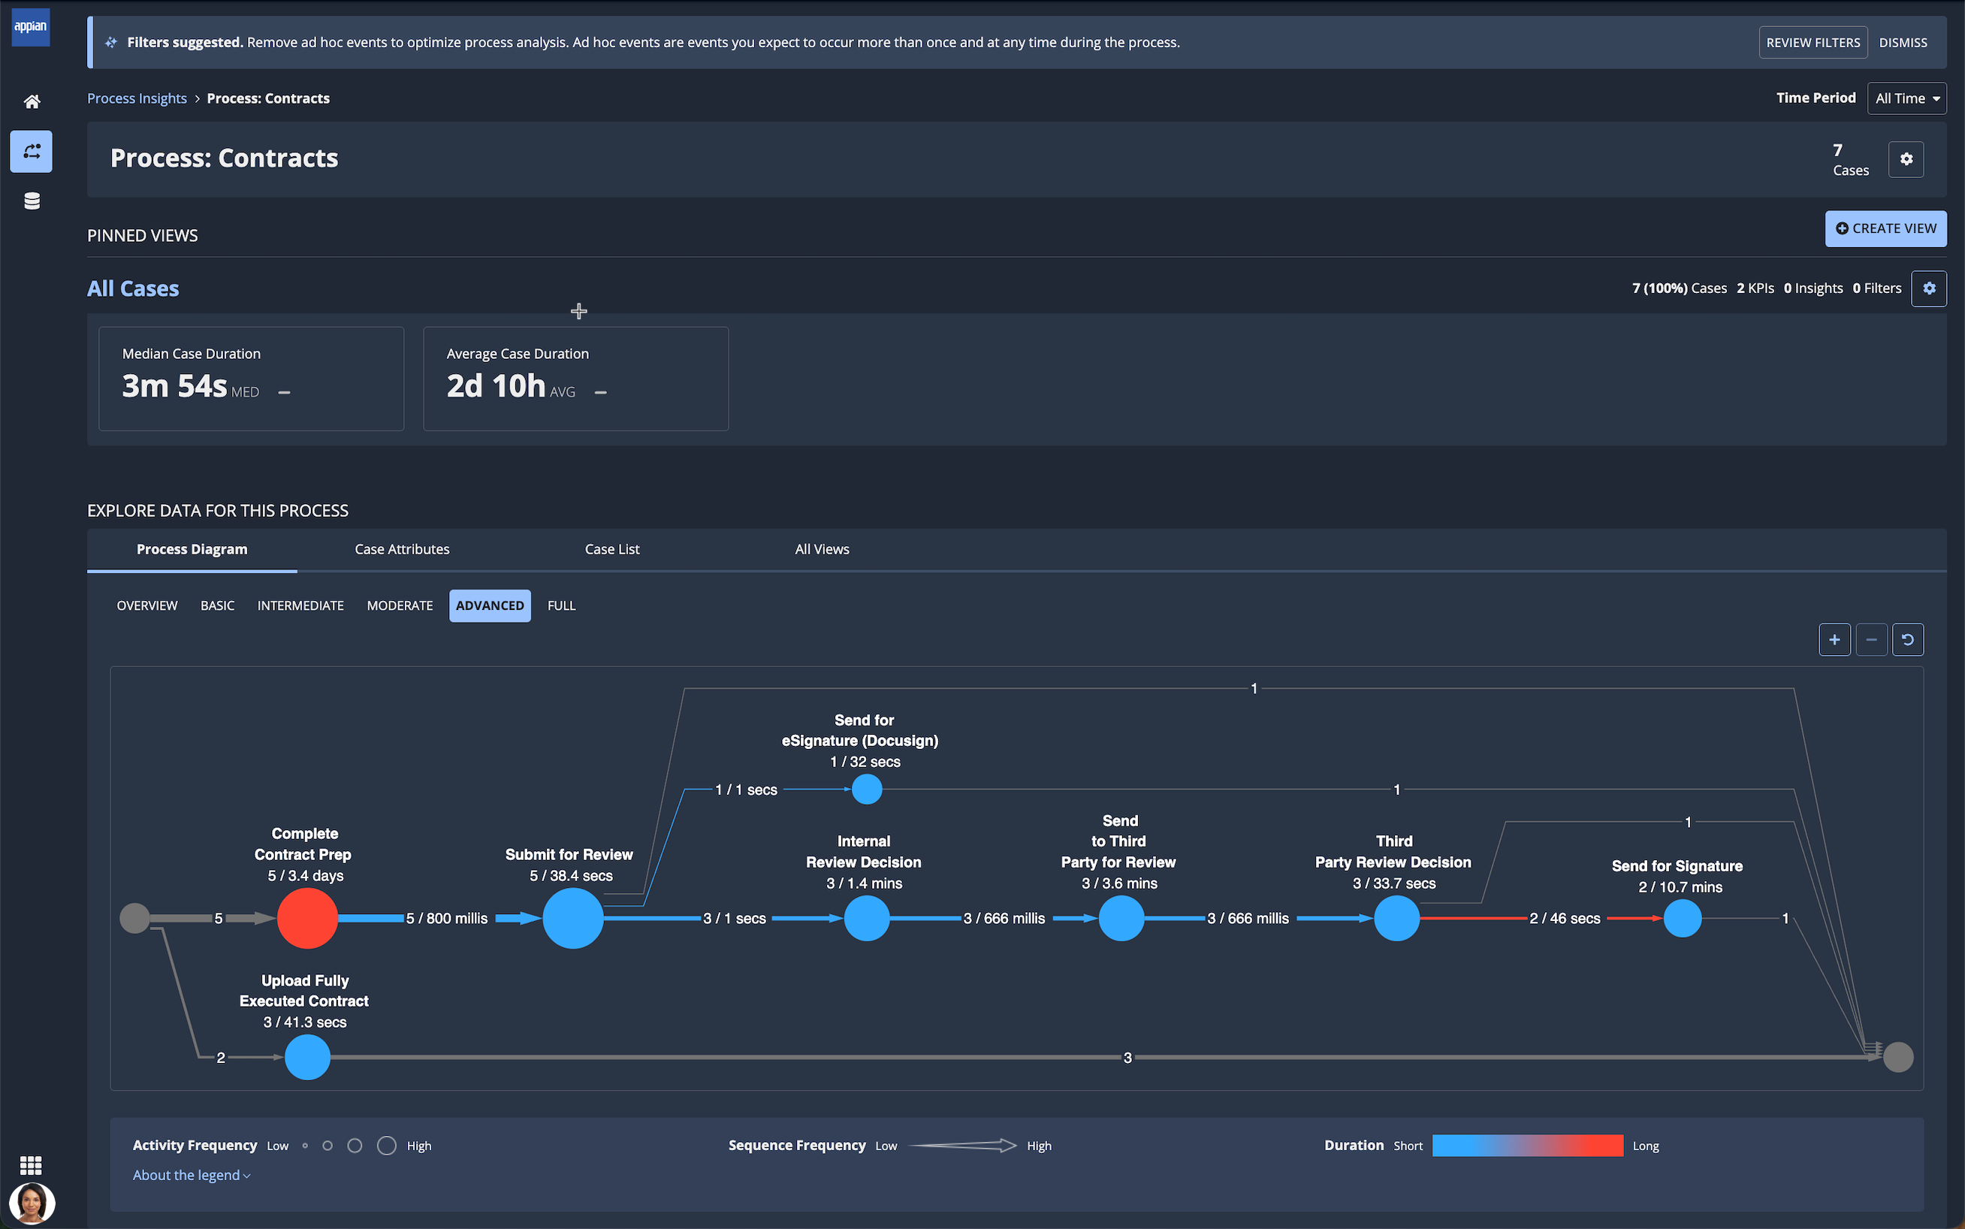Click the sparkle icon in filters banner
This screenshot has height=1229, width=1965.
tap(110, 42)
